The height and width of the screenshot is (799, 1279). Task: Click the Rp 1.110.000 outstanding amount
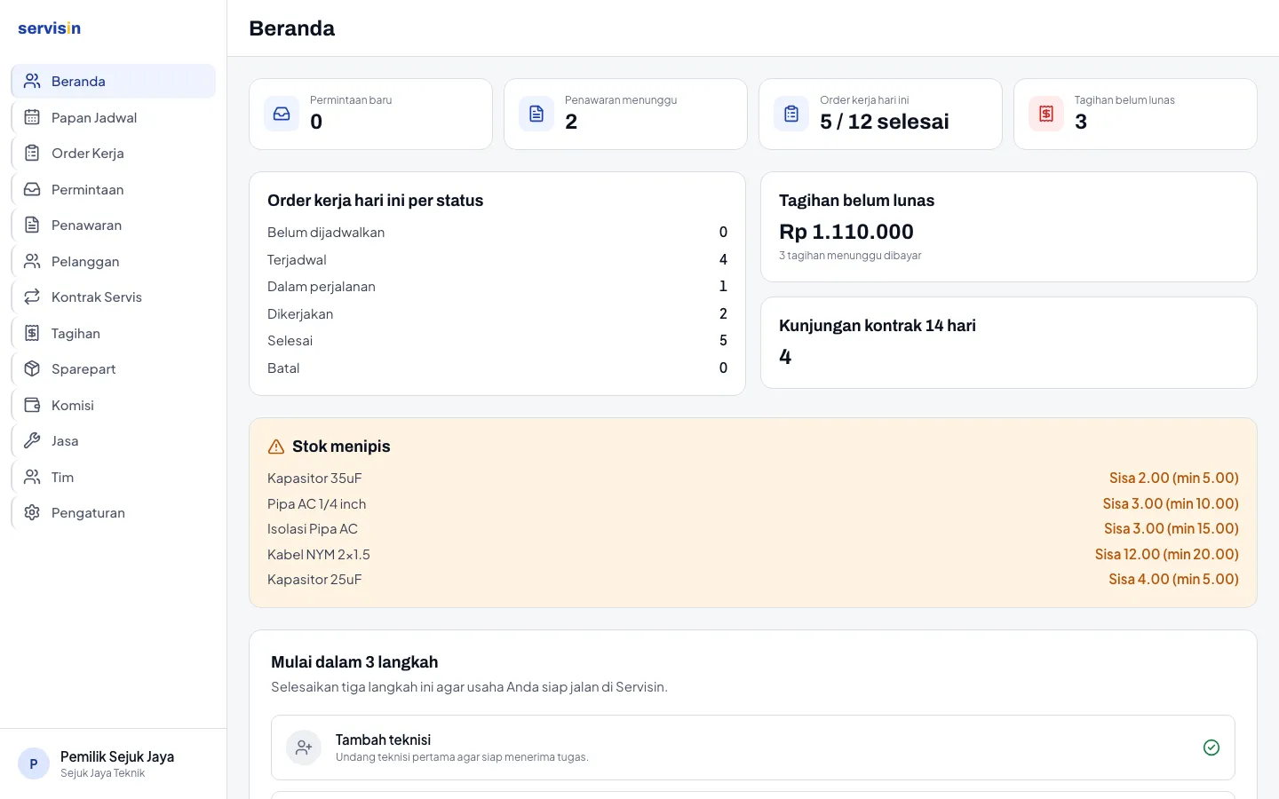[846, 232]
